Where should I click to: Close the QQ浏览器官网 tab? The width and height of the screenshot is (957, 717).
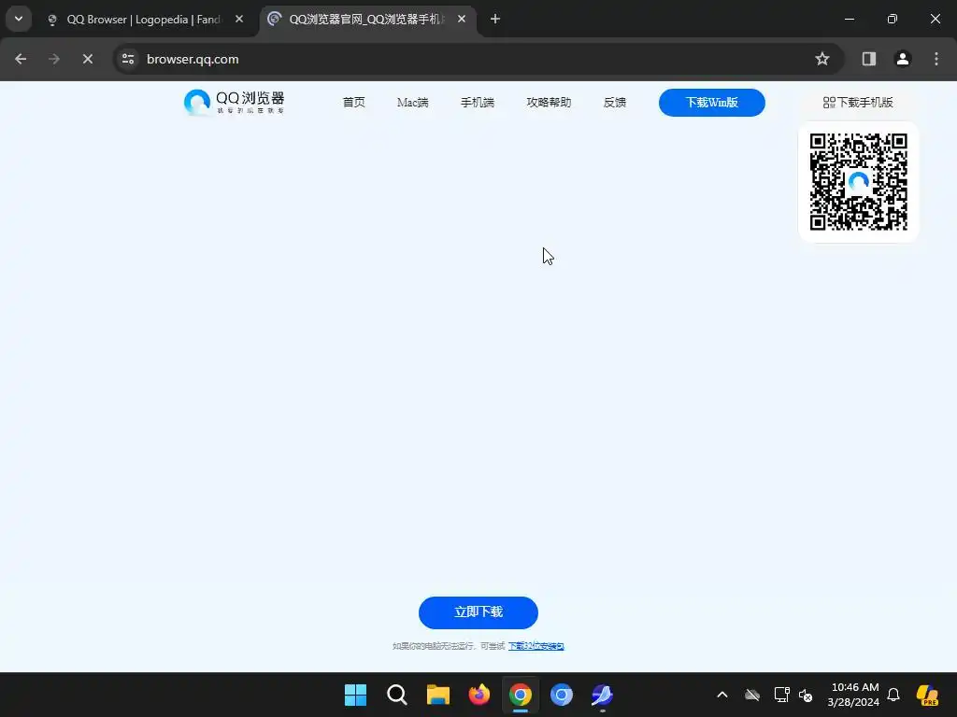point(462,20)
